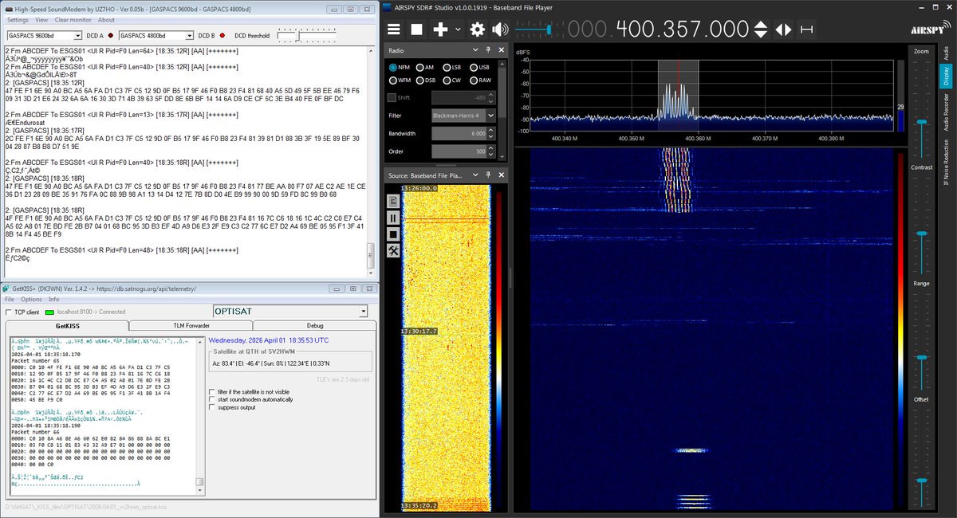
Task: Mute audio with speaker icon
Action: 500,29
